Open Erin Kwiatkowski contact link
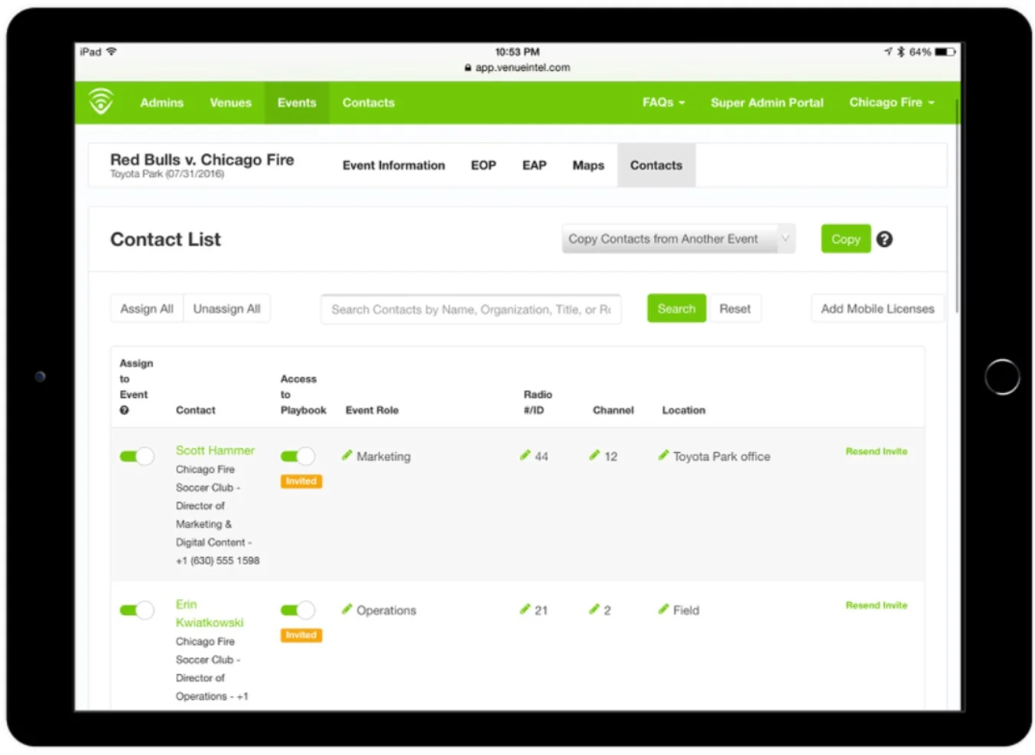 coord(210,613)
